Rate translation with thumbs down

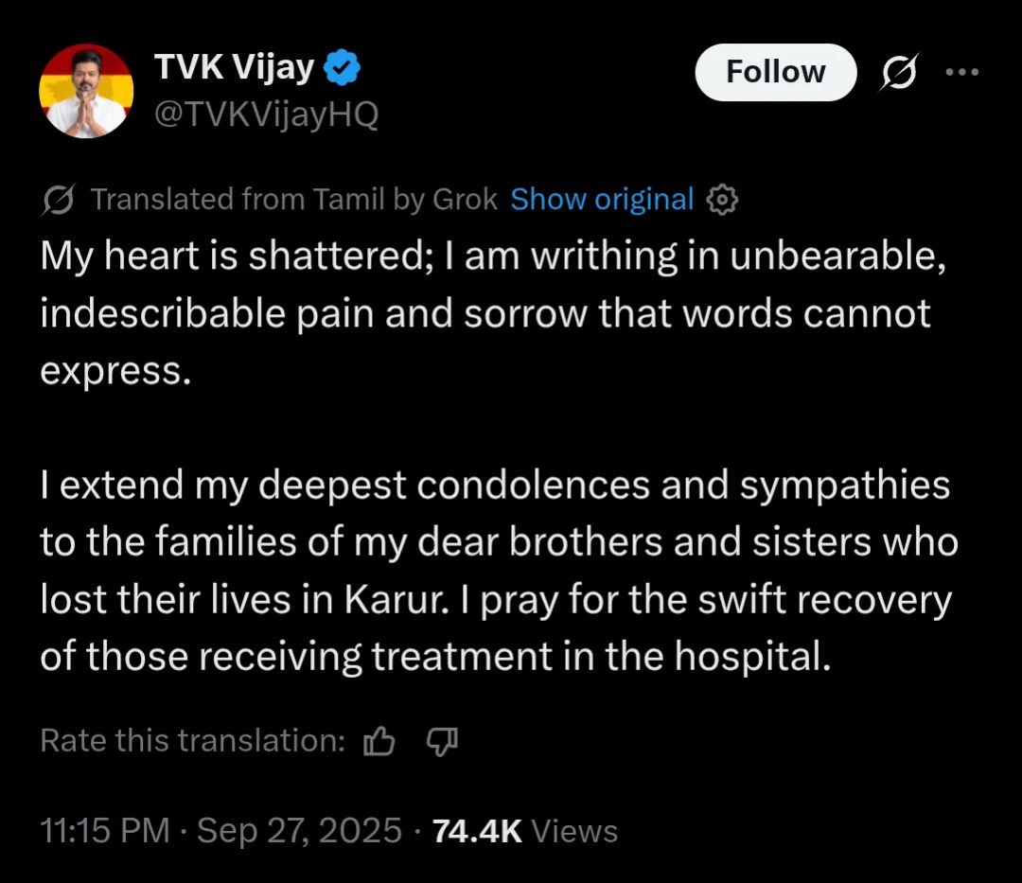(x=442, y=741)
